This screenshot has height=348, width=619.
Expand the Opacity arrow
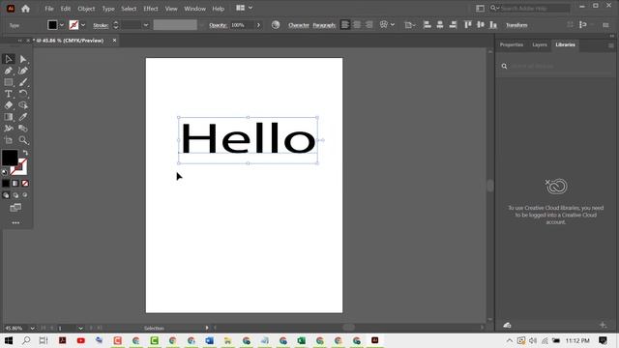tap(258, 25)
